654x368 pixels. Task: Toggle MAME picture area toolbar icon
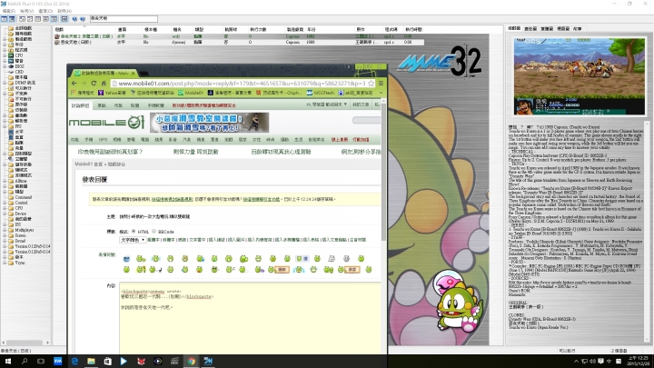12,19
